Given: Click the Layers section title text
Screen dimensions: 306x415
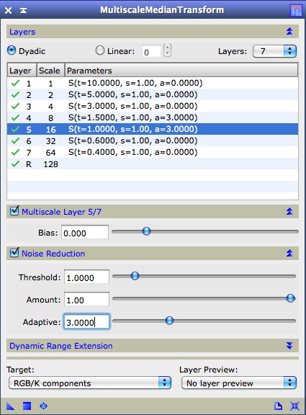Looking at the screenshot, I should pyautogui.click(x=22, y=32).
